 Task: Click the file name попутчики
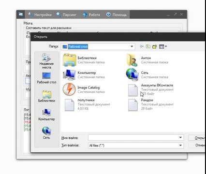86,100
